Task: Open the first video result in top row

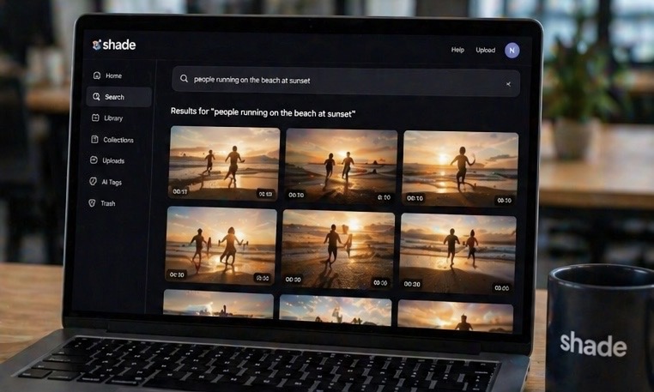Action: pos(225,163)
